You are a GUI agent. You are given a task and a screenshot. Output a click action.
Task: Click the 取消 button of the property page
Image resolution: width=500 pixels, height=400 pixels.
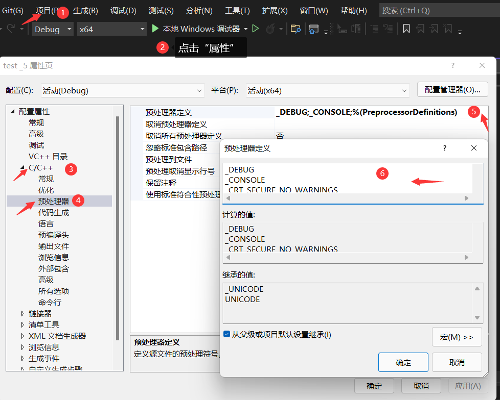click(421, 386)
